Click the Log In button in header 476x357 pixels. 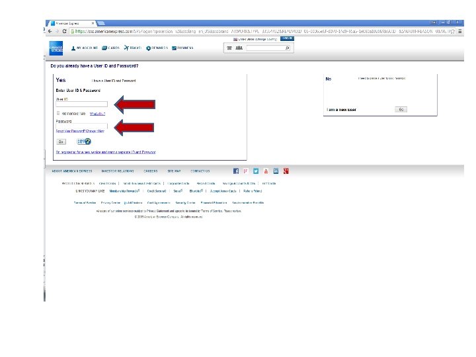click(x=287, y=38)
